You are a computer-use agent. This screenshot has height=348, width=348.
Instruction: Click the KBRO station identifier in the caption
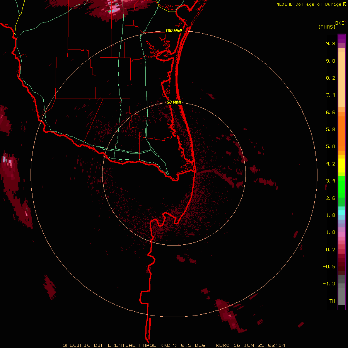[223, 345]
